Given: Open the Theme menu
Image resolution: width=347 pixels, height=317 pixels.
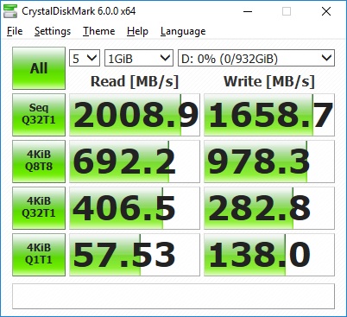Looking at the screenshot, I should click(x=99, y=31).
